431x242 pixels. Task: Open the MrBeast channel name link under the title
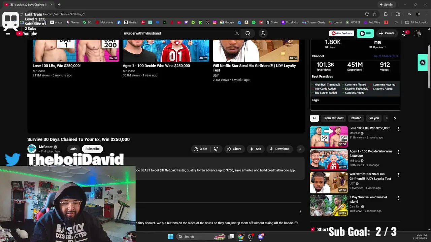[46, 147]
